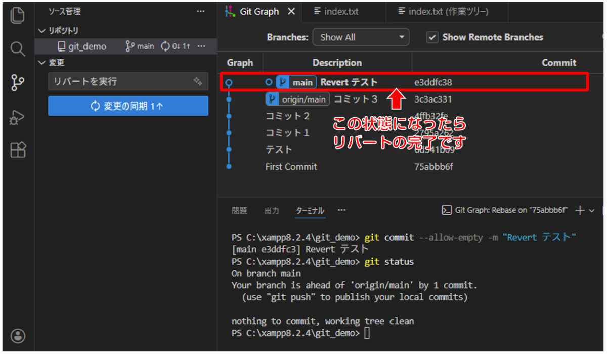
Task: Open the Accounts icon at bottom
Action: pos(17,336)
